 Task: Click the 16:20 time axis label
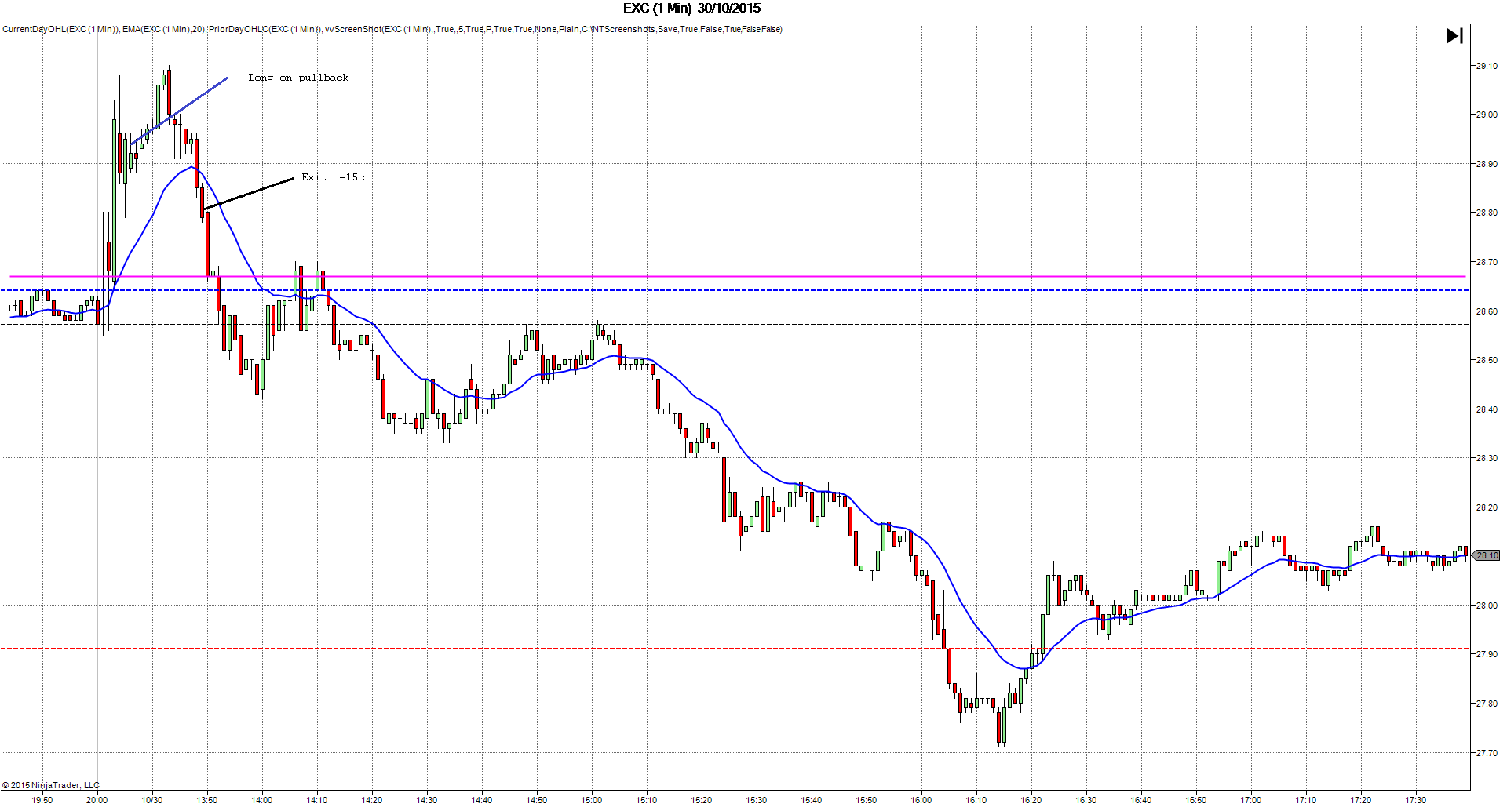(1031, 800)
